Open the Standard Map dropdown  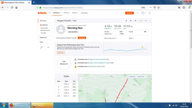point(141,76)
